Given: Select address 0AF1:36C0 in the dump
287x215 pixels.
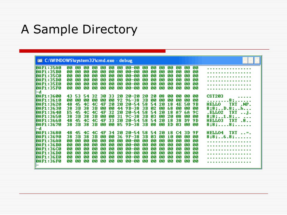Looking at the screenshot, I should 48,149.
